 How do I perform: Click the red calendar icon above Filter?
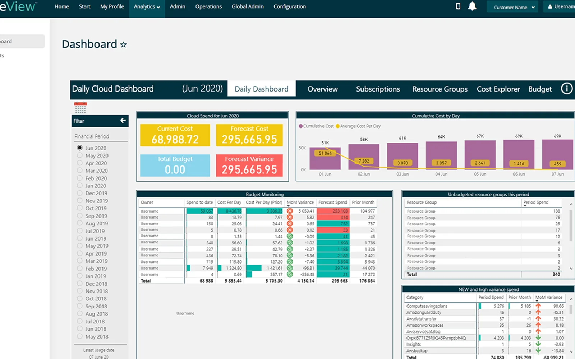click(80, 107)
